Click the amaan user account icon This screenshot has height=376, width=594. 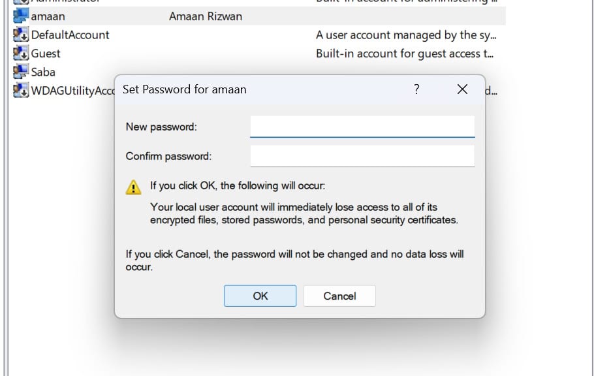[20, 16]
